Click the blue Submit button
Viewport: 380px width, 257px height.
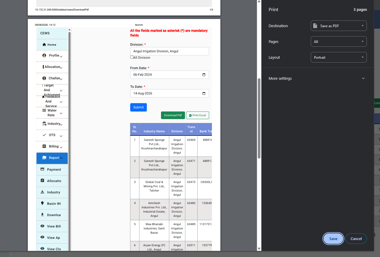coord(139,107)
